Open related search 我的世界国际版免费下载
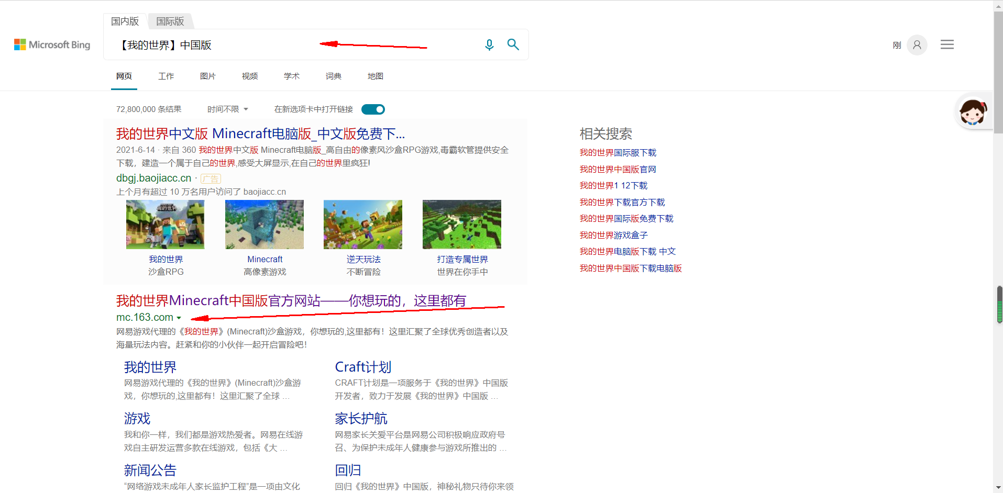 click(626, 219)
